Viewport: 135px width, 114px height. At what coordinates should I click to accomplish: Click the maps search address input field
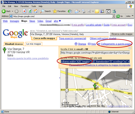69,34
